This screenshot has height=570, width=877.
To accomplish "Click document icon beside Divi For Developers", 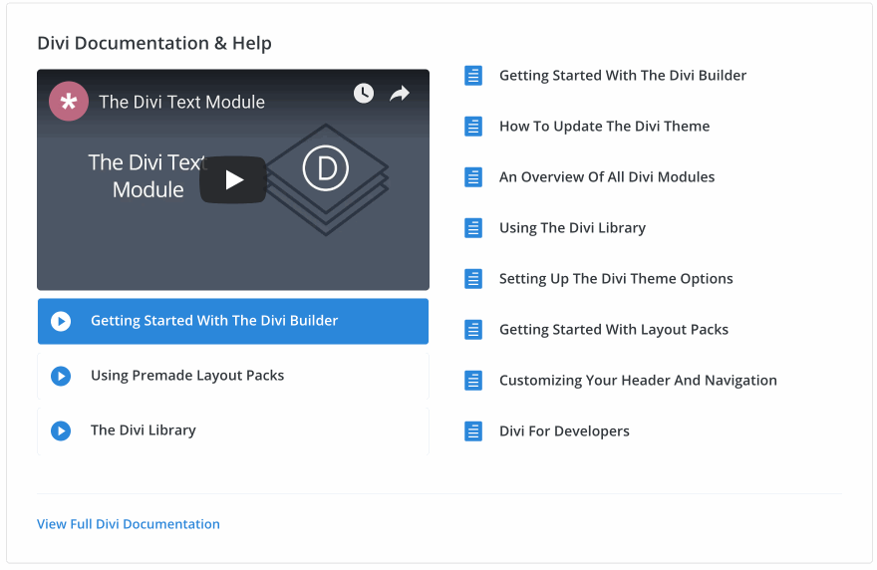I will click(x=473, y=431).
